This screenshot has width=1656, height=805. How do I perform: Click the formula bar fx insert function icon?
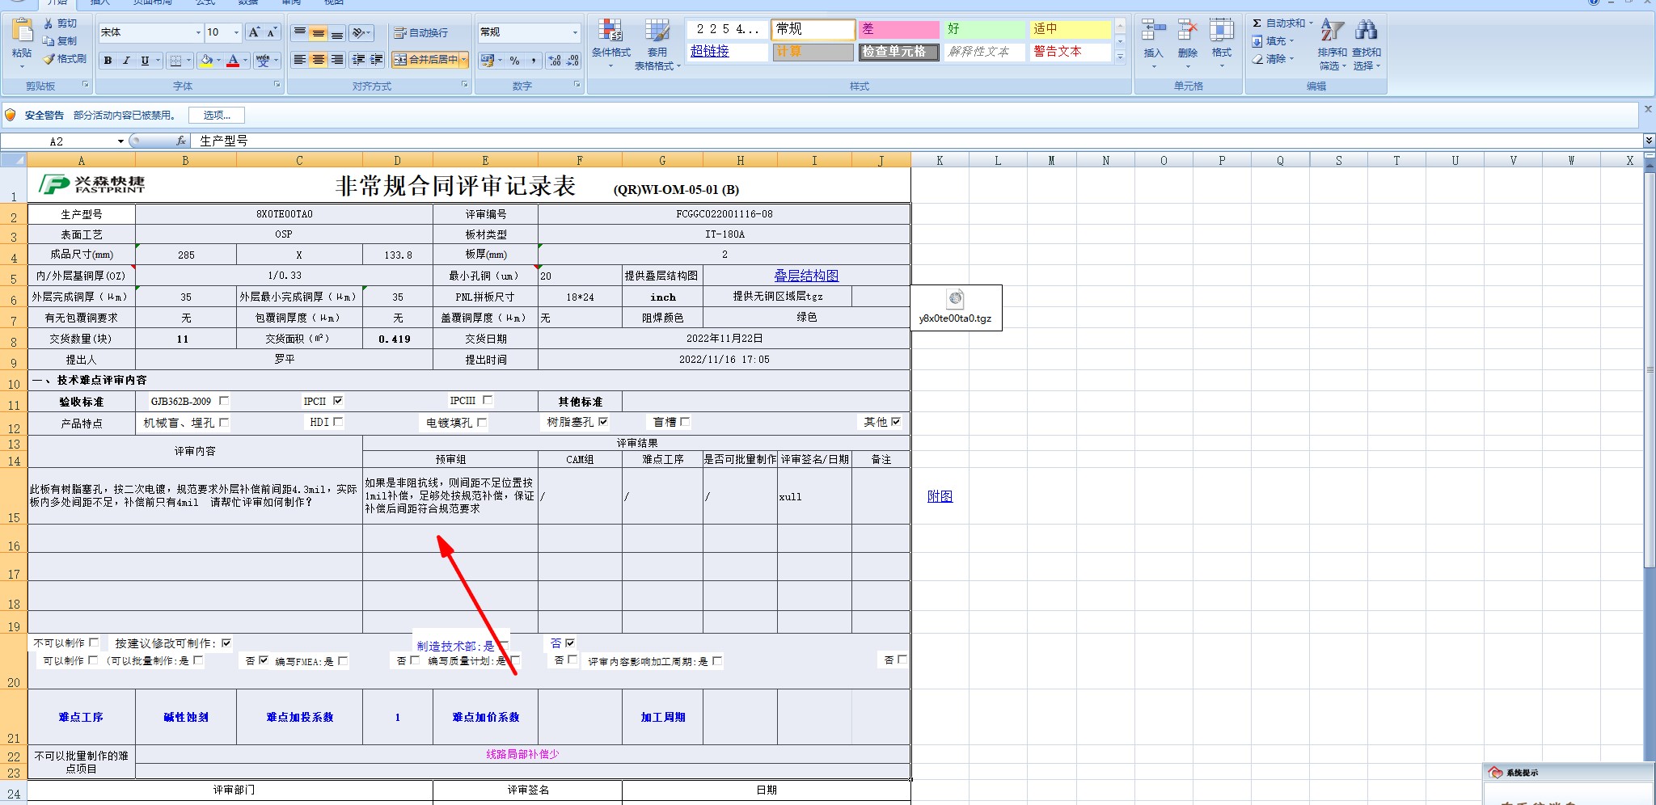click(181, 141)
